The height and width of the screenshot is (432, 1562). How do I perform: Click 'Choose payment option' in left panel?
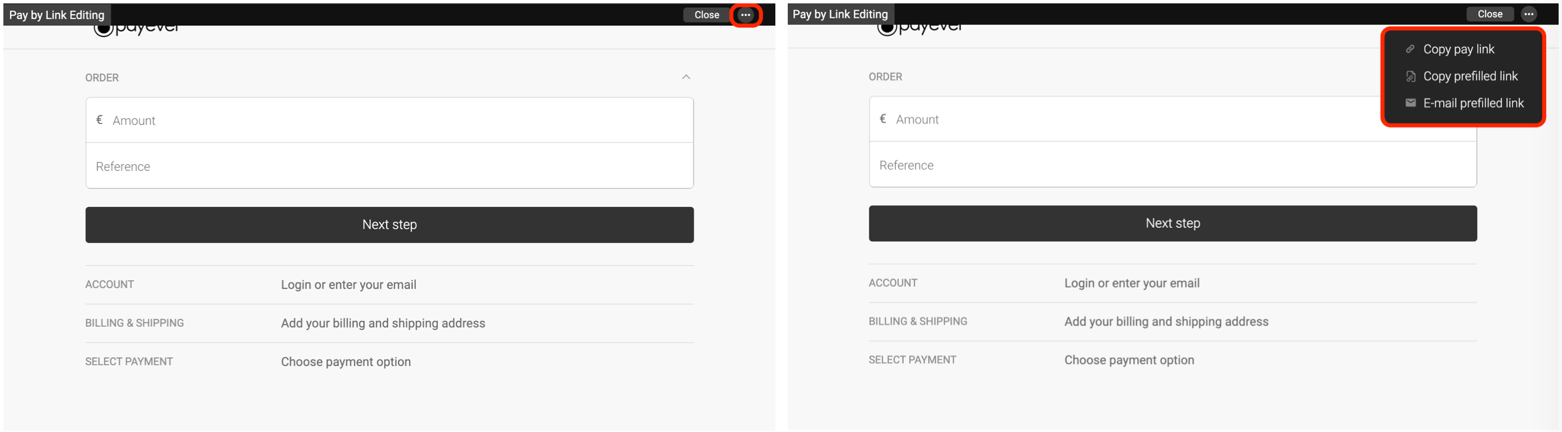coord(345,362)
